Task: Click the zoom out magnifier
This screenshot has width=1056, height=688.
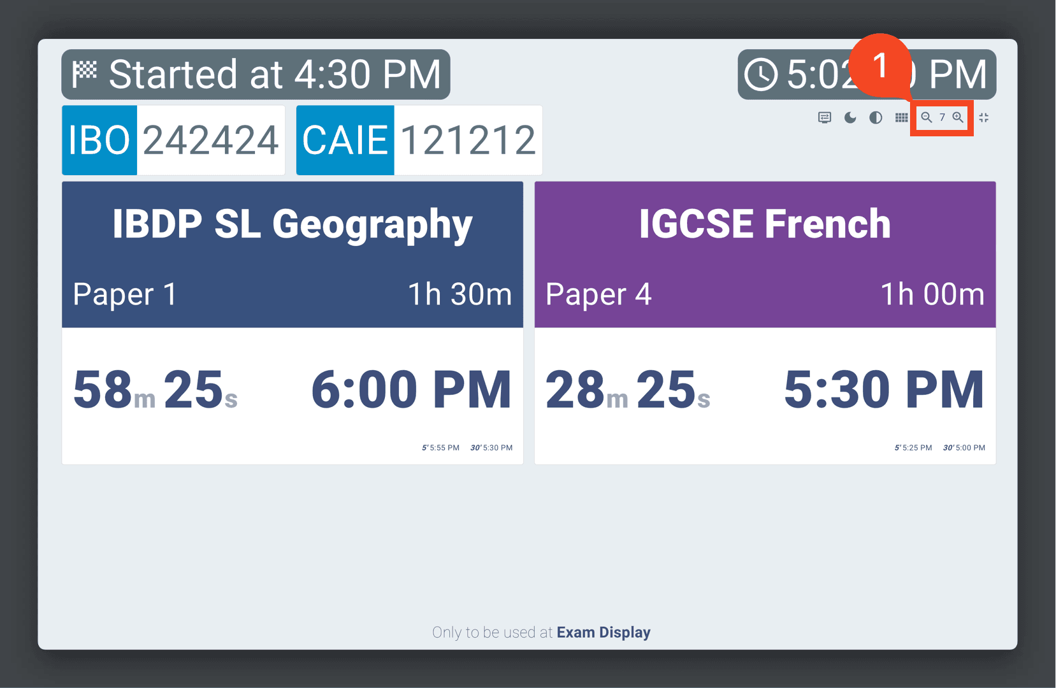Action: pyautogui.click(x=927, y=118)
